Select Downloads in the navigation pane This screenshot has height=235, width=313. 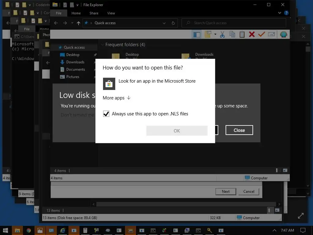coord(75,62)
